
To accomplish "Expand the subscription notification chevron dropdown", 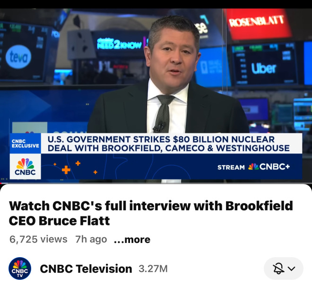I will tap(292, 268).
